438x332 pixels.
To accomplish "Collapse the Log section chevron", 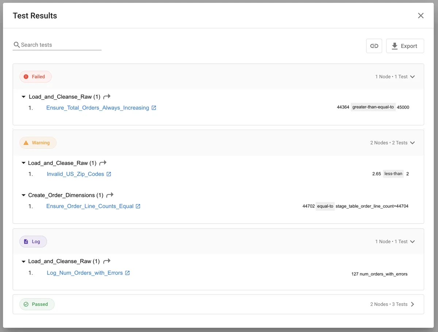I will [x=412, y=241].
